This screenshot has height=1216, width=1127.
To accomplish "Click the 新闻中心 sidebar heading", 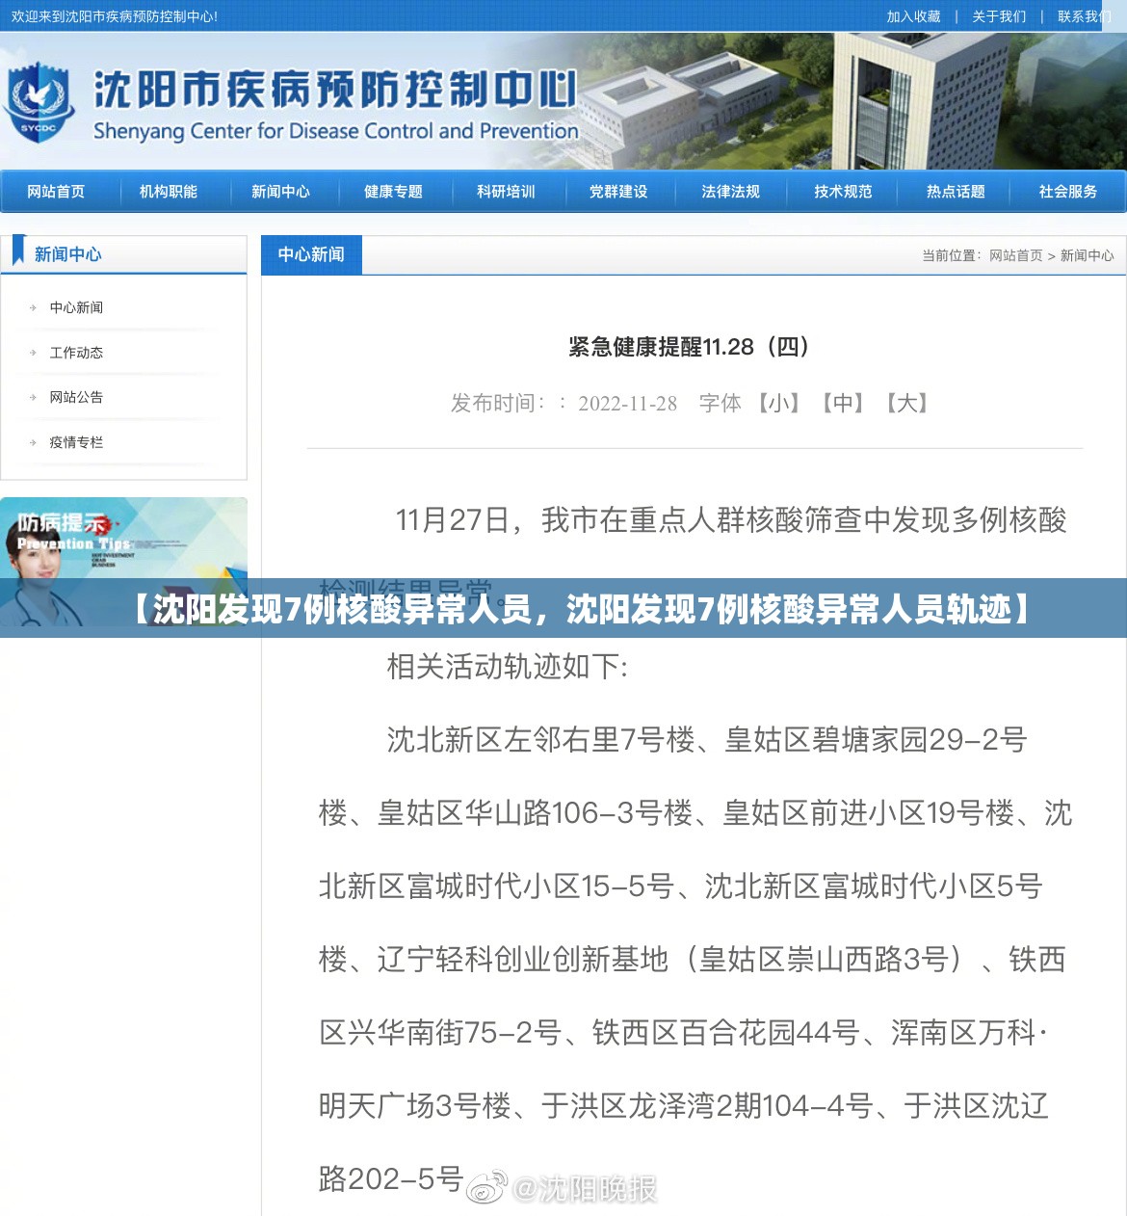I will click(67, 254).
